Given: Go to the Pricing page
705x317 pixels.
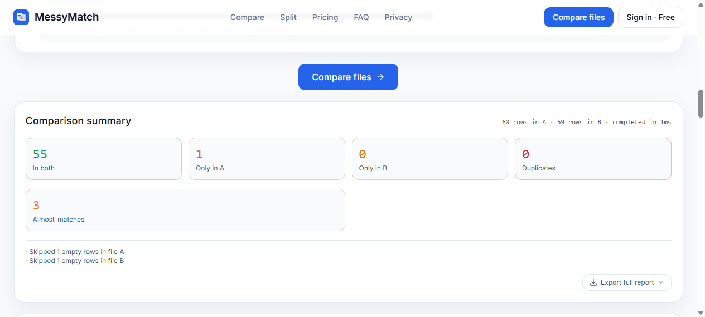Looking at the screenshot, I should tap(325, 17).
